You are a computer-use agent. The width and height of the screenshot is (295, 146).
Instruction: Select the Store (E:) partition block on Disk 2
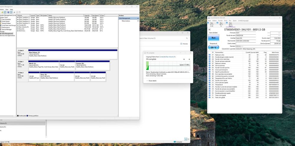point(57,76)
